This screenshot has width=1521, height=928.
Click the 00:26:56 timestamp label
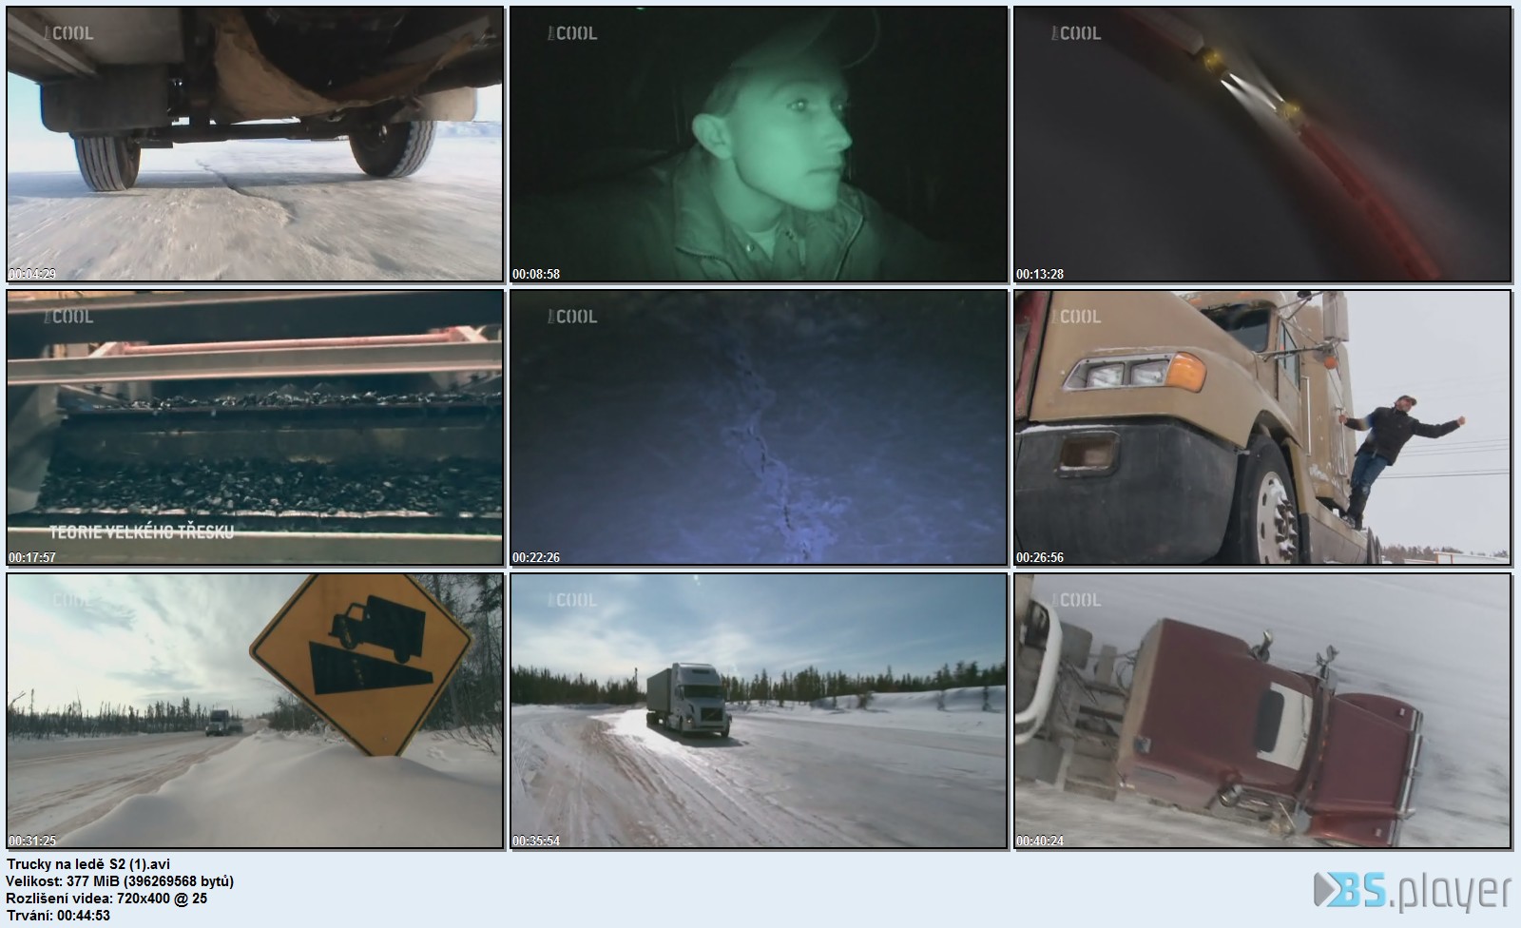(x=1040, y=557)
